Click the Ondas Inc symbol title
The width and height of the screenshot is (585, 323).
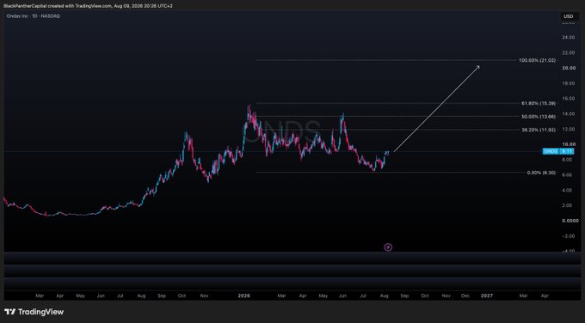click(x=33, y=16)
